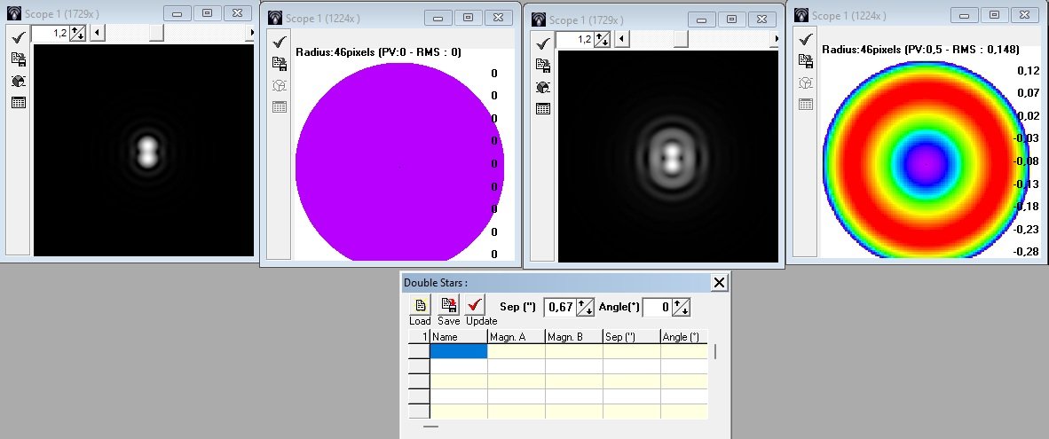Click the slider thumb in ringed star-image window
This screenshot has width=1049, height=439.
(681, 39)
